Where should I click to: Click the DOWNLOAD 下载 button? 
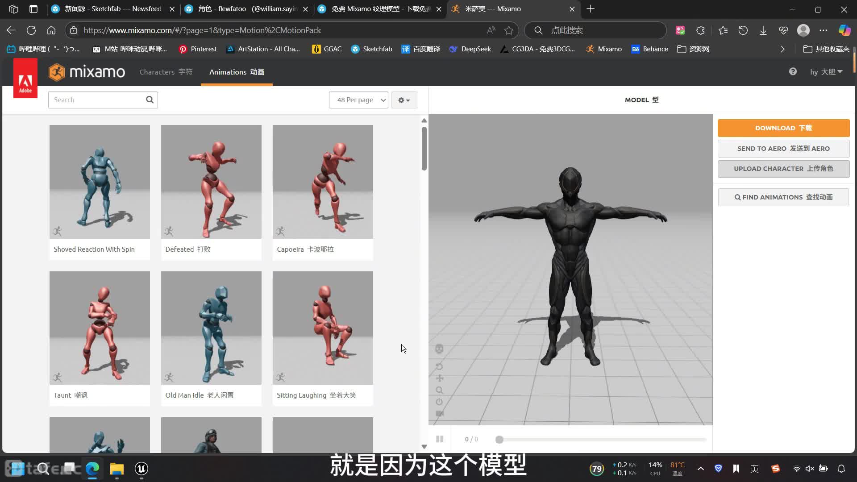point(783,128)
